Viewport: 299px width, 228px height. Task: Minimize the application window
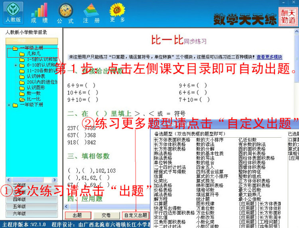[x=284, y=2]
